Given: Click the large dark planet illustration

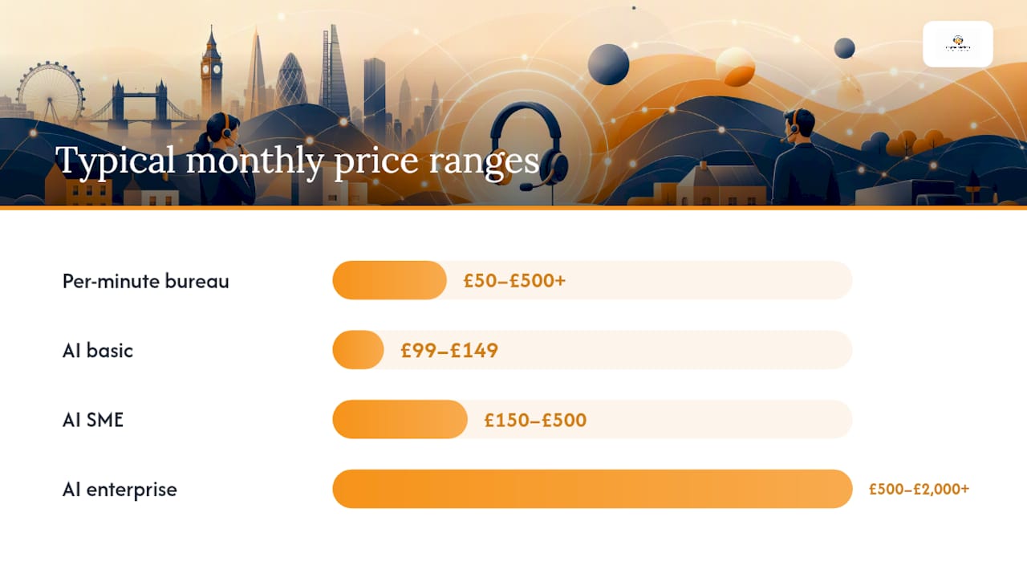Looking at the screenshot, I should point(608,65).
